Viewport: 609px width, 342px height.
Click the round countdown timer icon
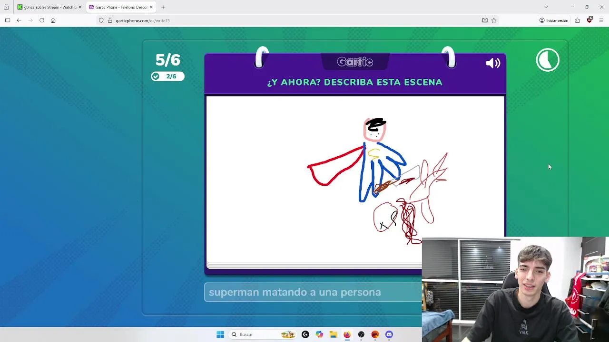tap(548, 60)
